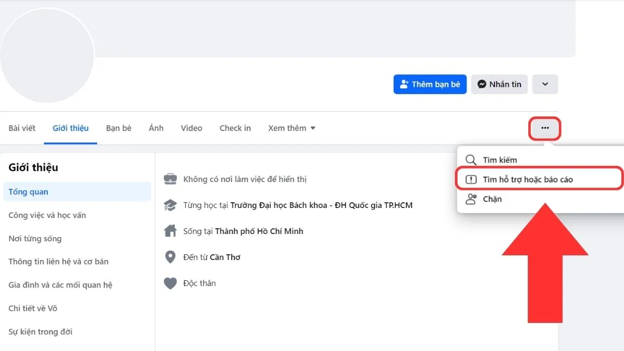Screen dimensions: 624x351
Task: Open the Xem thêm dropdown
Action: [x=291, y=128]
